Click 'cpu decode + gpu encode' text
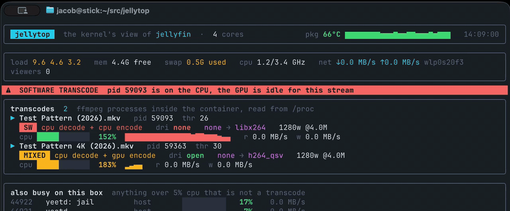 105,155
